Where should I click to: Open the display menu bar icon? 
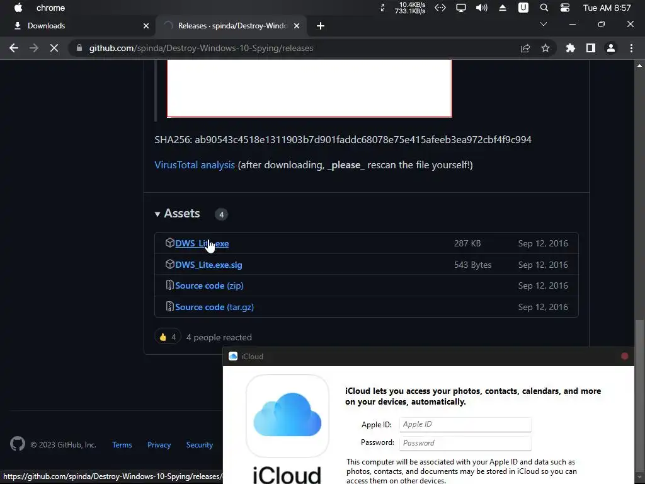[x=460, y=8]
